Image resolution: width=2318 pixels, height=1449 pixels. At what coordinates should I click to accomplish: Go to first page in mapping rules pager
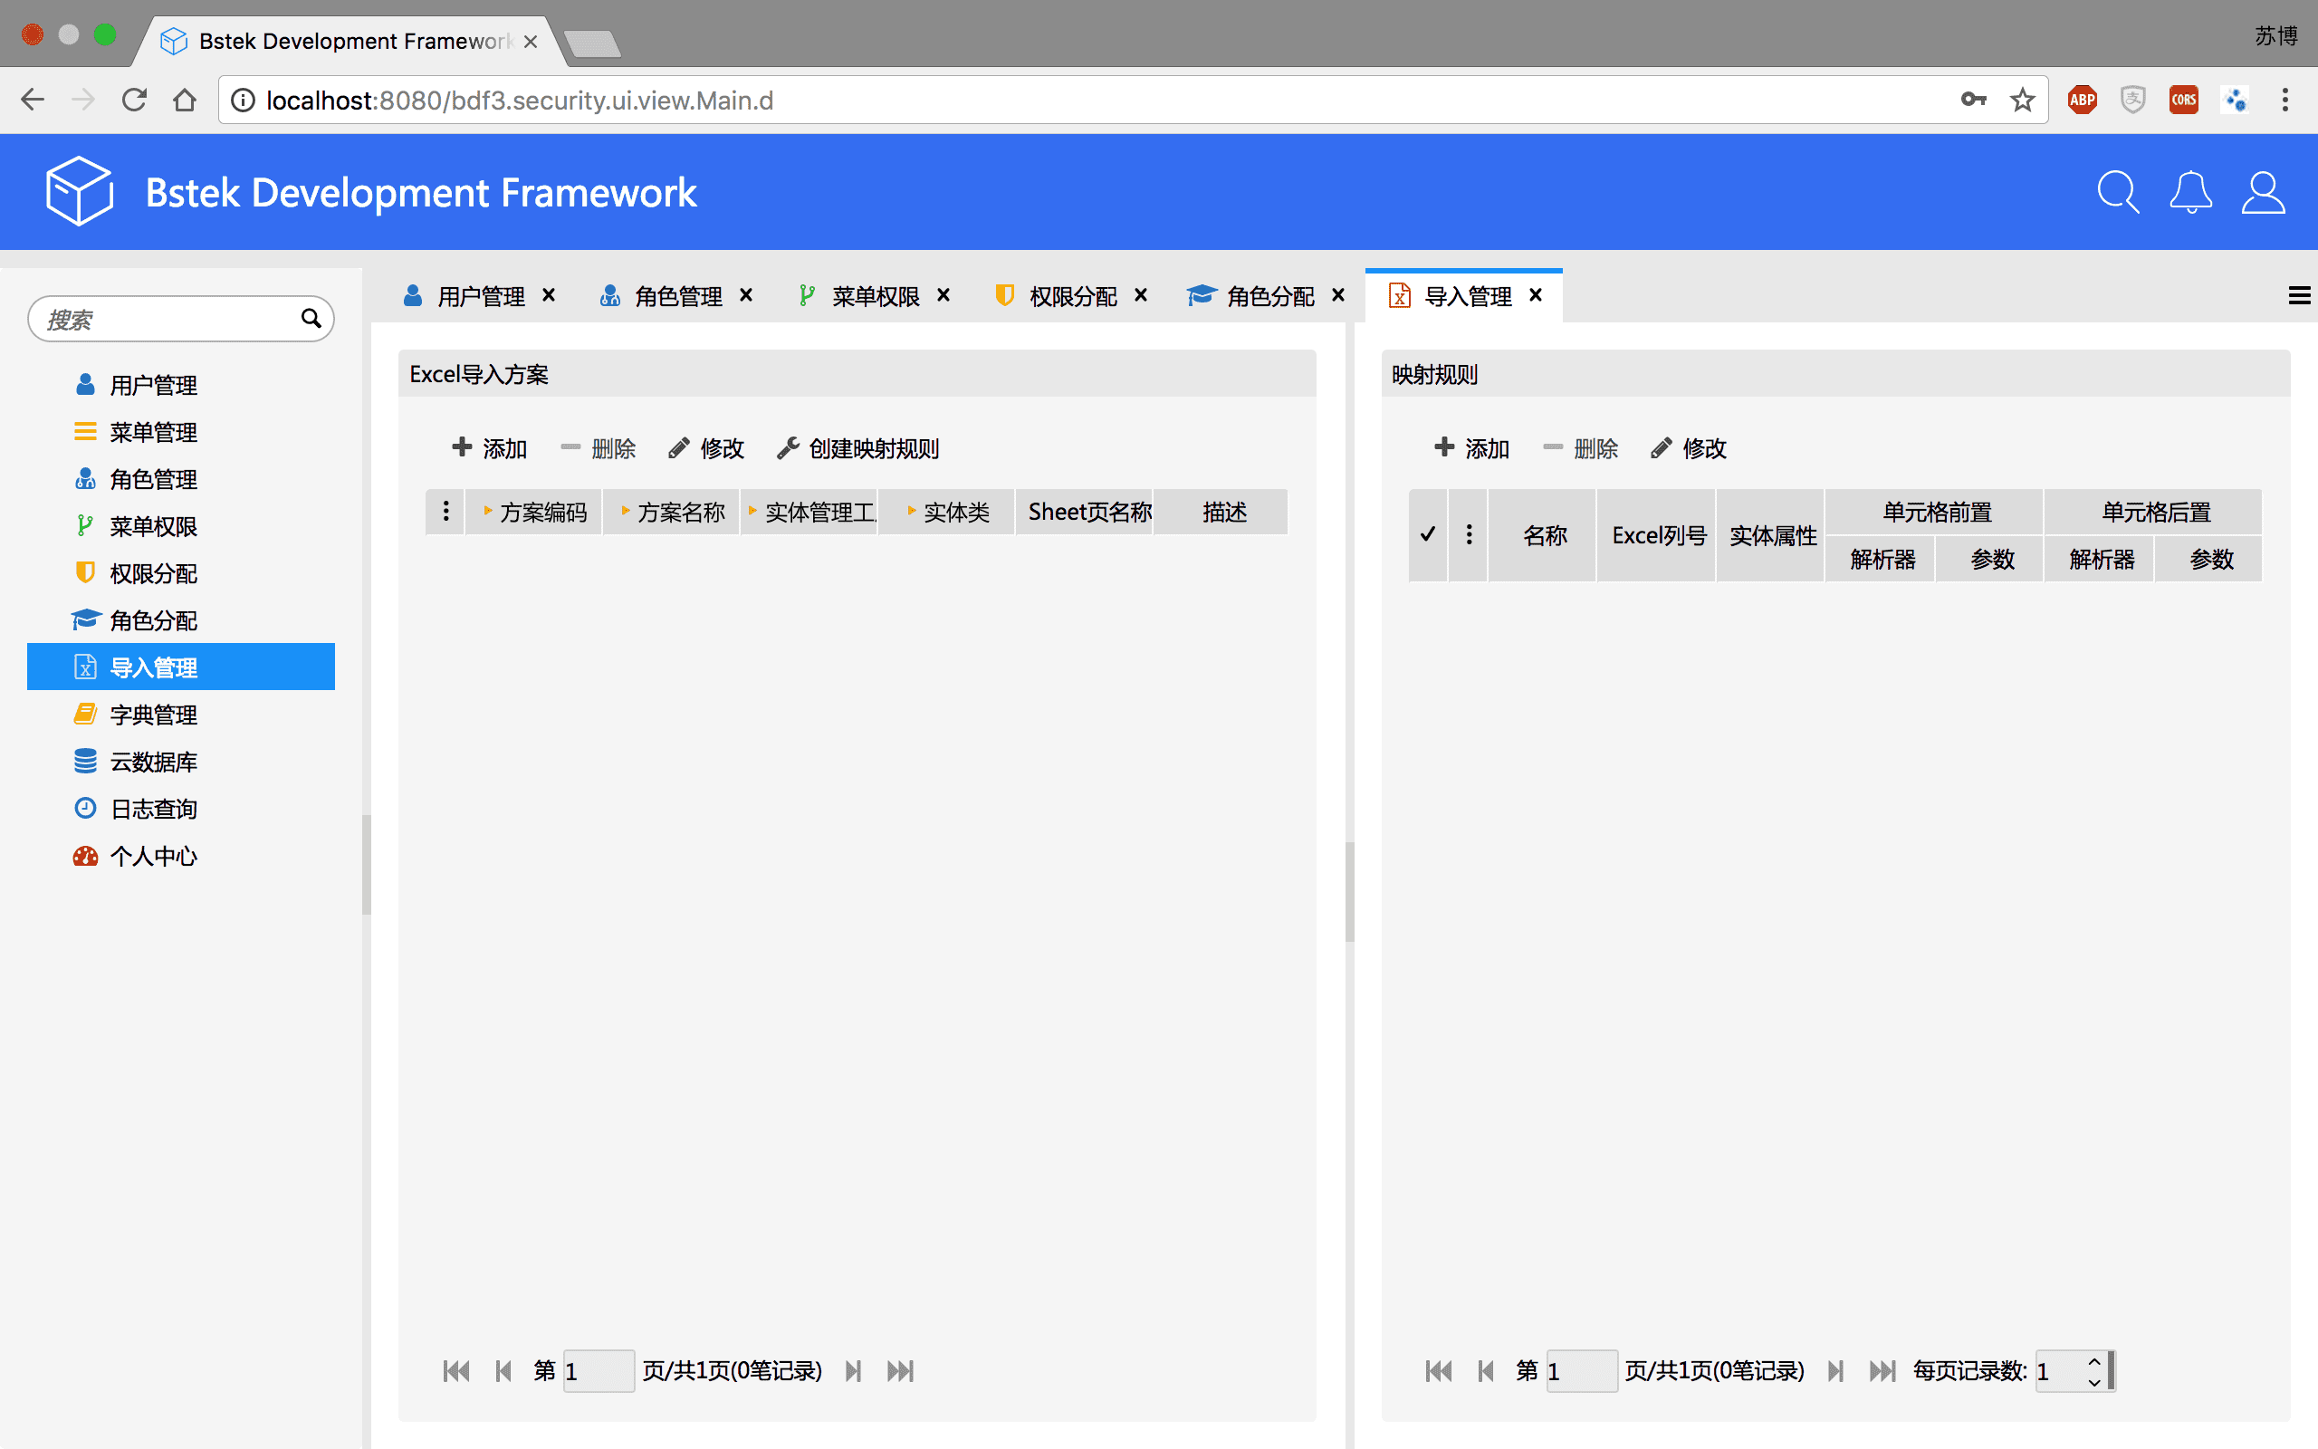coord(1438,1370)
